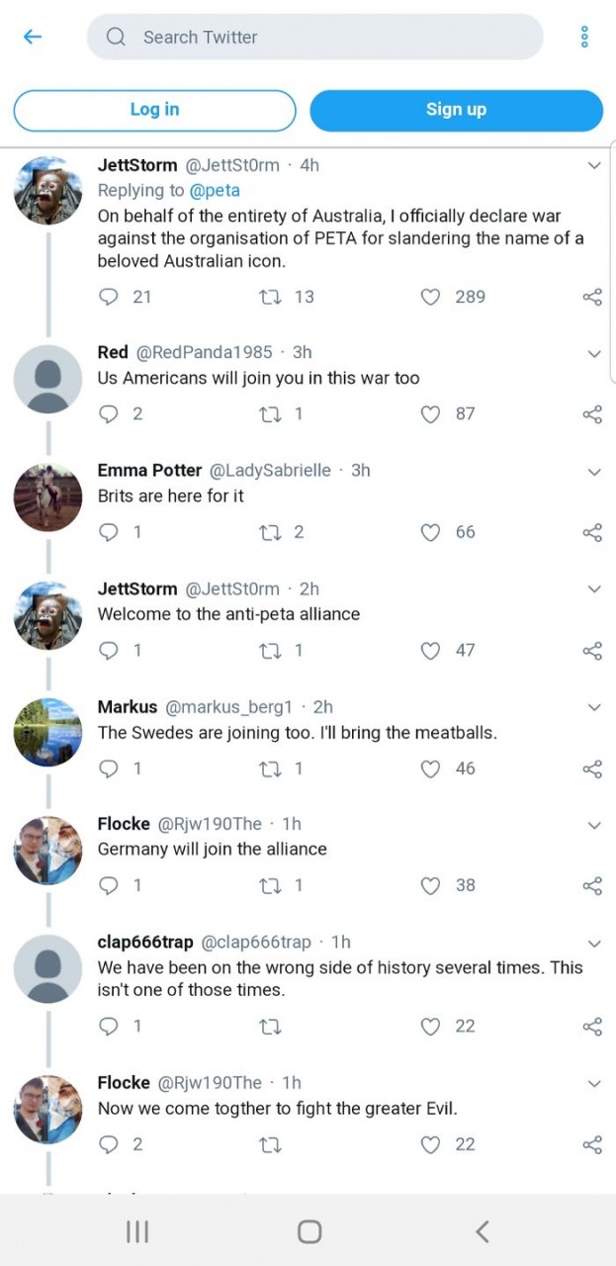
Task: Expand chevron on Markus's tweet
Action: tap(594, 707)
